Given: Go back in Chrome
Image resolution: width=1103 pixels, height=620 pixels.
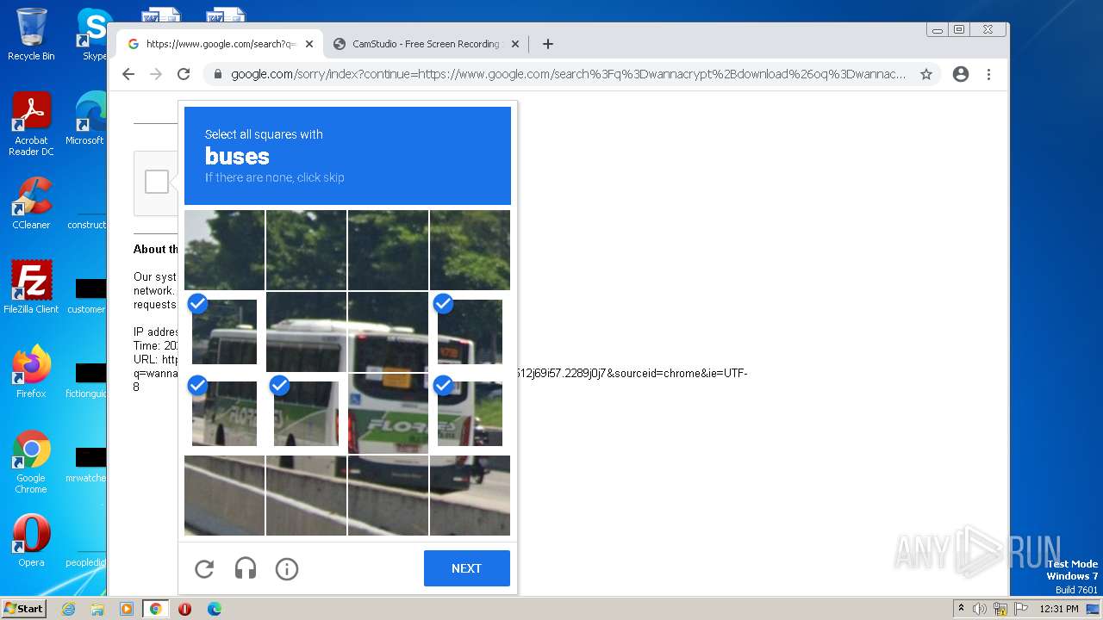Looking at the screenshot, I should tap(128, 74).
